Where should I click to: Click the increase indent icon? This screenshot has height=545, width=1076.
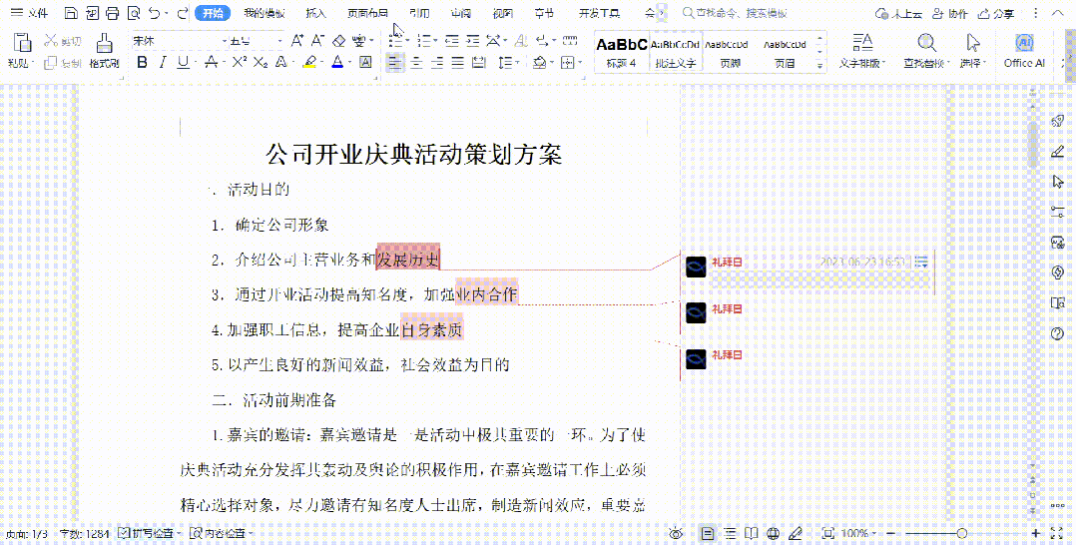[473, 41]
